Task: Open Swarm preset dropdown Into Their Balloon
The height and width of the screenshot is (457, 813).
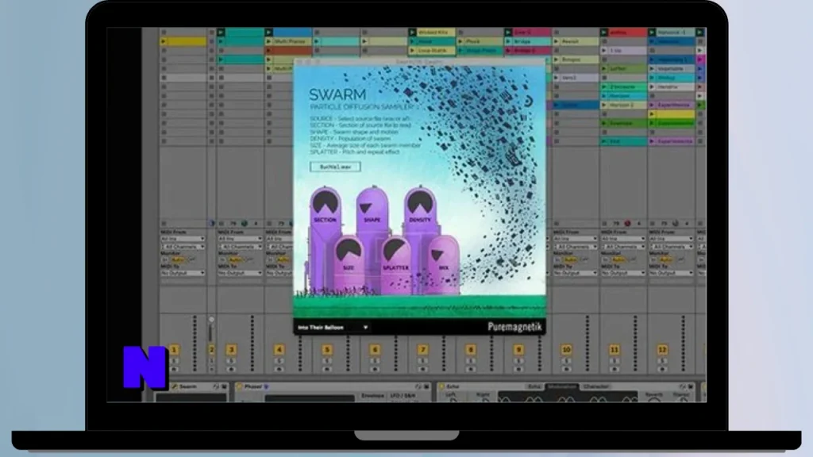Action: (x=333, y=328)
